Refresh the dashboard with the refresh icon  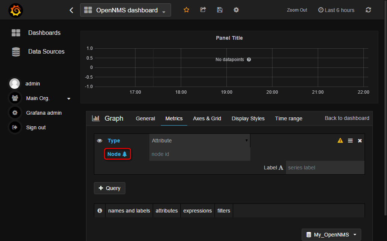368,10
